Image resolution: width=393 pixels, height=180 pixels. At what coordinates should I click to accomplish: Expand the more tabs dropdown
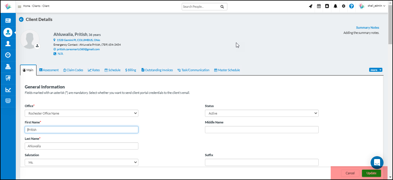coord(375,70)
